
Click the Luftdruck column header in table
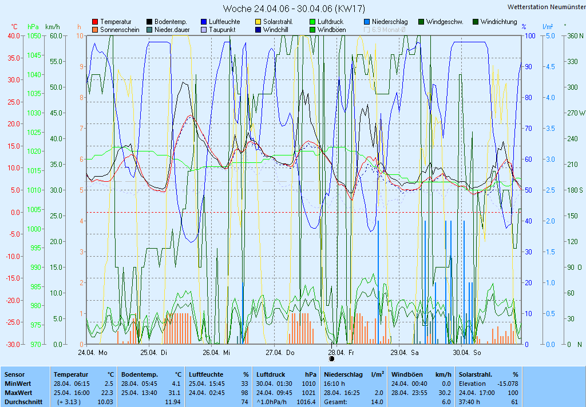click(271, 374)
